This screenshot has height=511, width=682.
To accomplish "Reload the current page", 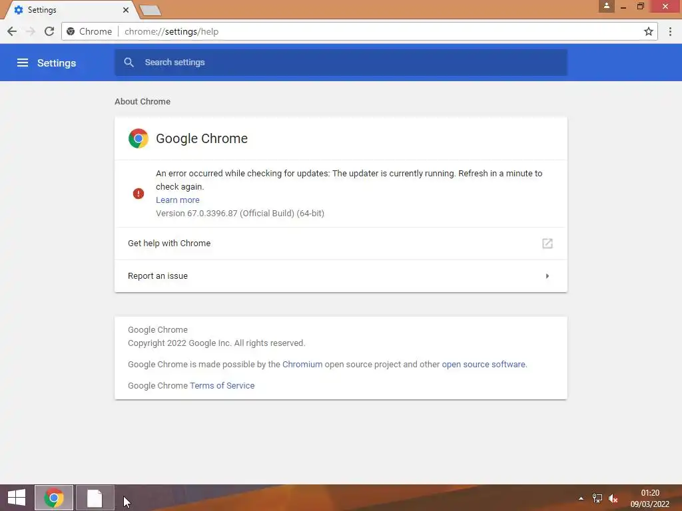I will pos(49,31).
